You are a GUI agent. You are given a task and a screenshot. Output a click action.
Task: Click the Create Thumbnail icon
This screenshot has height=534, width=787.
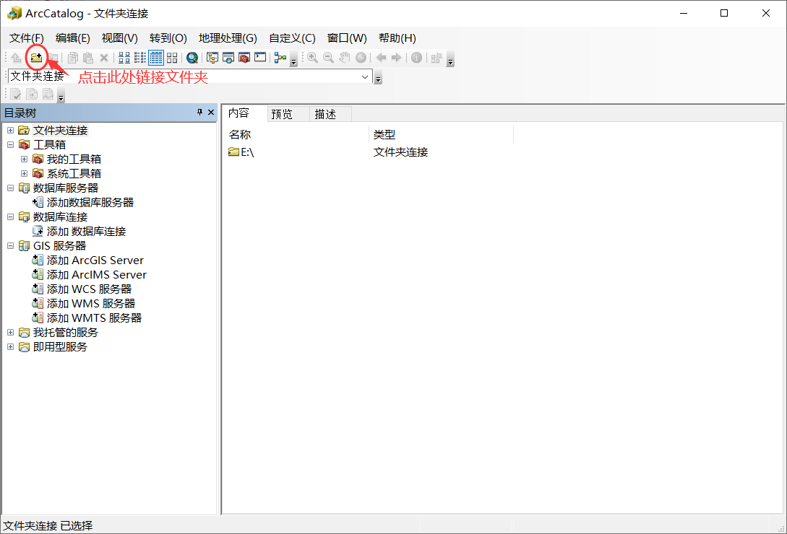[x=436, y=58]
